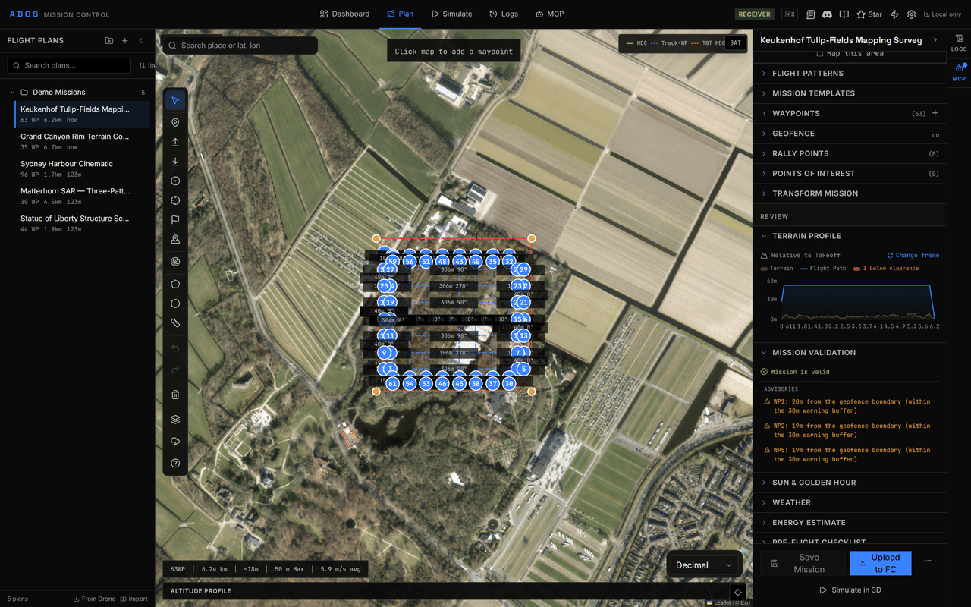Viewport: 971px width, 607px height.
Task: Choose the takeoff upward-arrow tool
Action: [x=175, y=142]
